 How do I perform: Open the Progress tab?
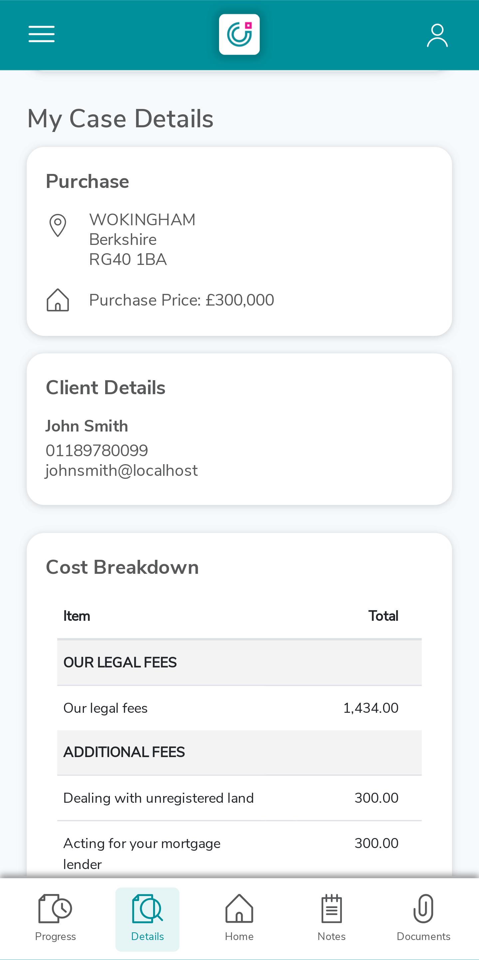pos(56,919)
